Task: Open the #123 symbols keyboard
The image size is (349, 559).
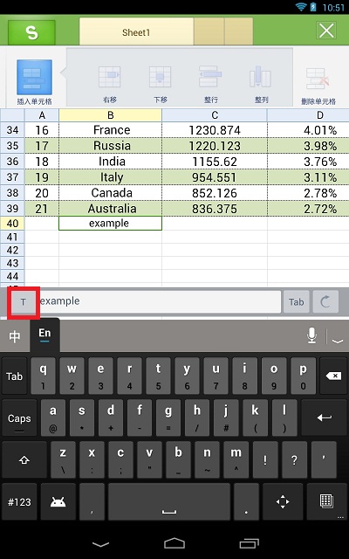Action: pyautogui.click(x=19, y=502)
